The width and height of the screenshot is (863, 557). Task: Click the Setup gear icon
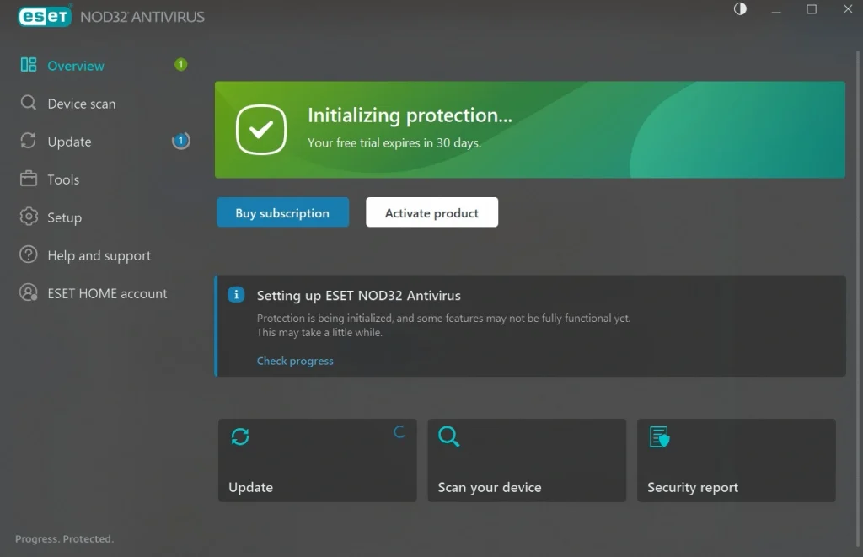click(x=29, y=217)
